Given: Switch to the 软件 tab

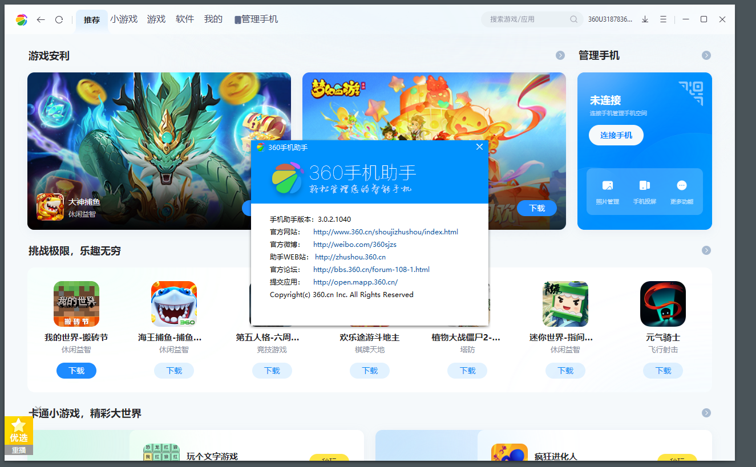Looking at the screenshot, I should [185, 19].
